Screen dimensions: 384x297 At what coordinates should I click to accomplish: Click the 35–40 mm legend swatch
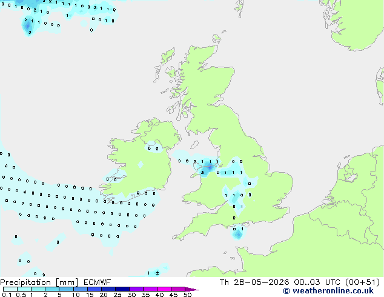pyautogui.click(x=150, y=289)
